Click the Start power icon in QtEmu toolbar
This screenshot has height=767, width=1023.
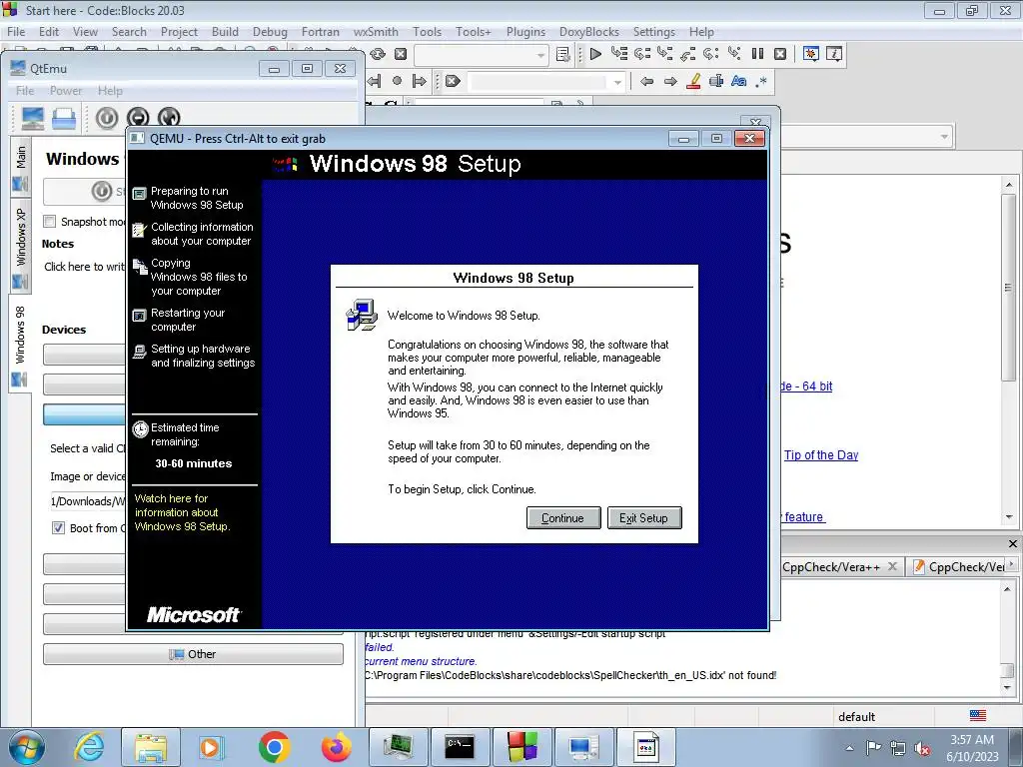[106, 118]
